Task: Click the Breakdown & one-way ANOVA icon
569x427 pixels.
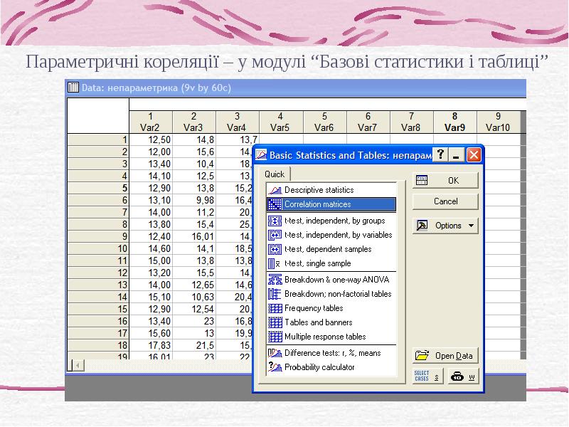Action: 275,280
